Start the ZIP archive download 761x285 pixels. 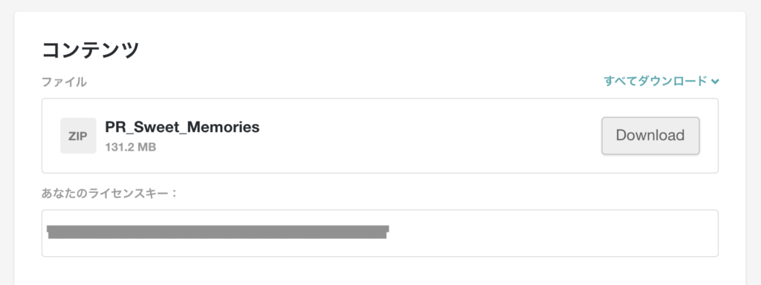(650, 136)
